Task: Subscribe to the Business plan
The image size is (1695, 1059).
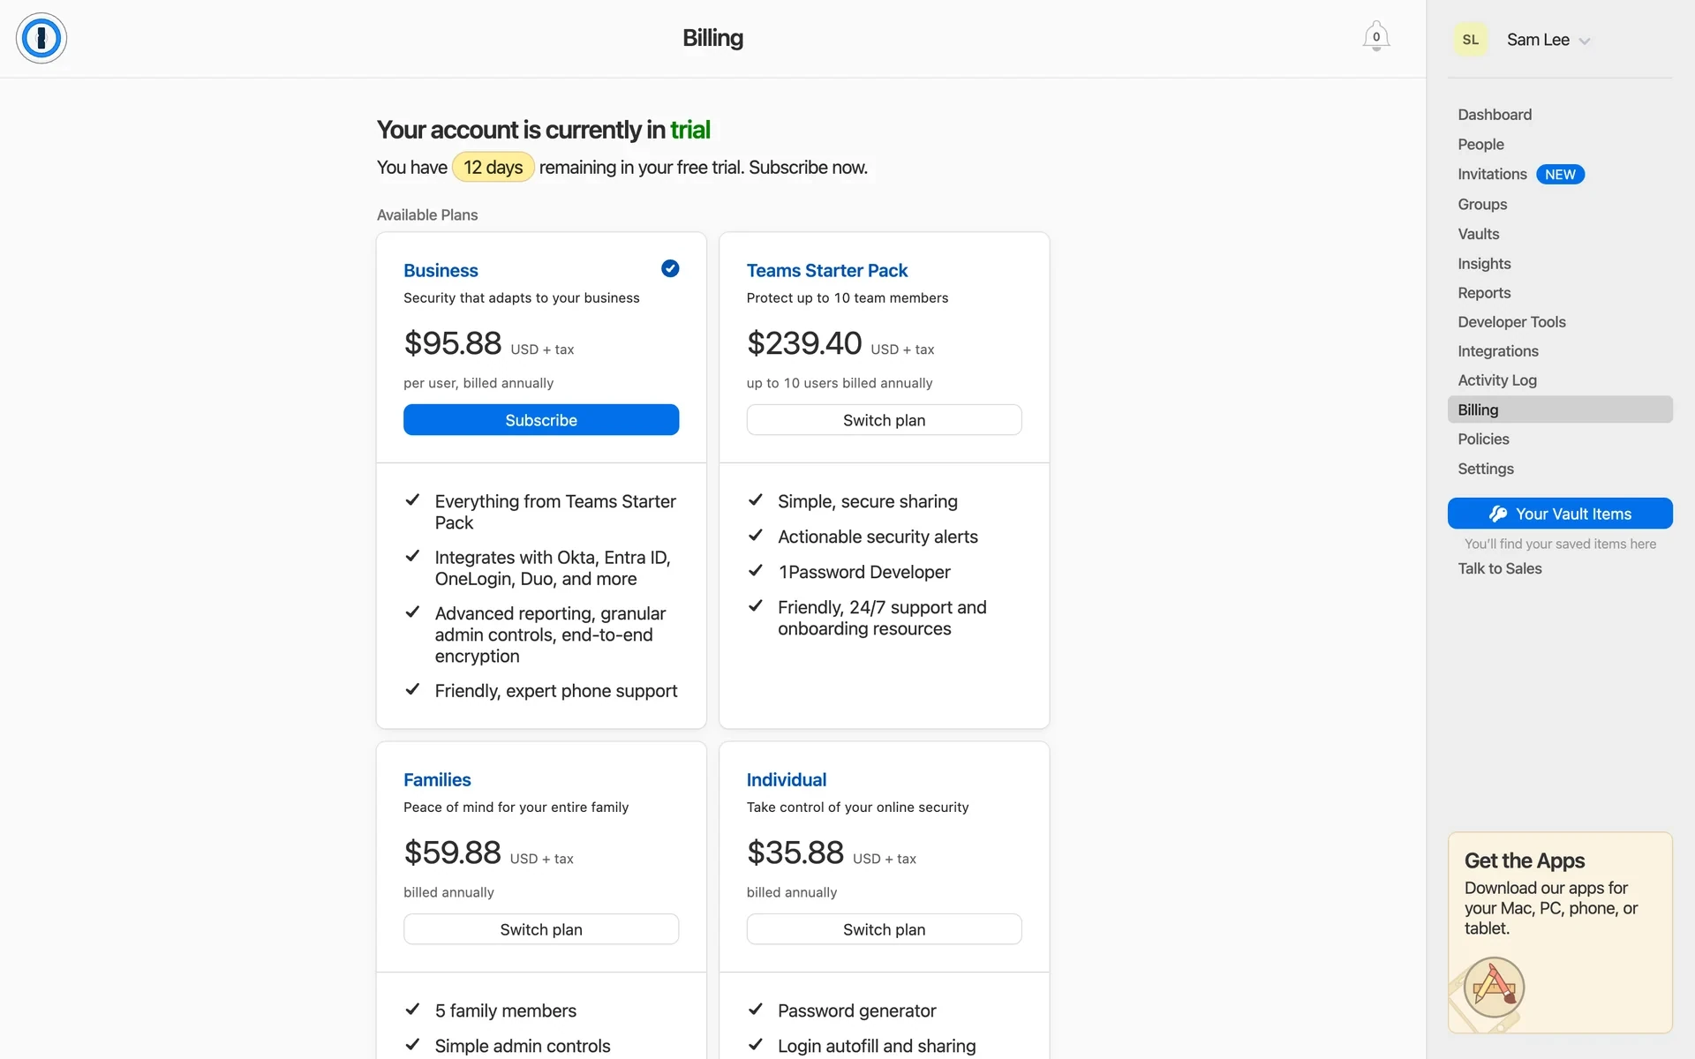Action: pyautogui.click(x=541, y=420)
